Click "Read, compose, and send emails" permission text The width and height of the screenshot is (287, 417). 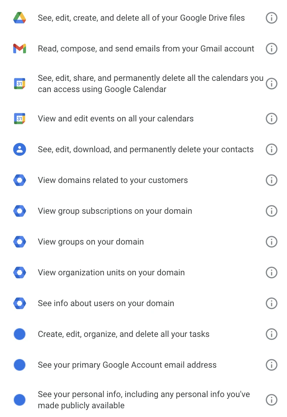pyautogui.click(x=146, y=49)
